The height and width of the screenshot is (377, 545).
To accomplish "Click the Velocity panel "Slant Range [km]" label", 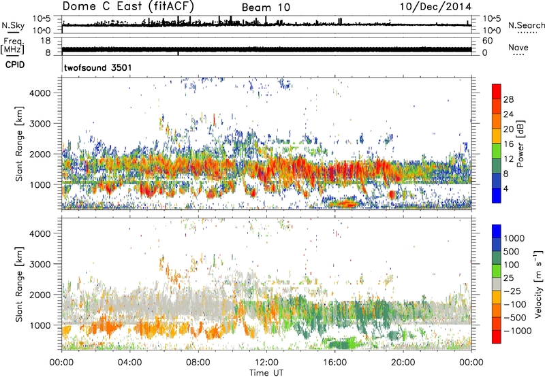I will [x=20, y=284].
